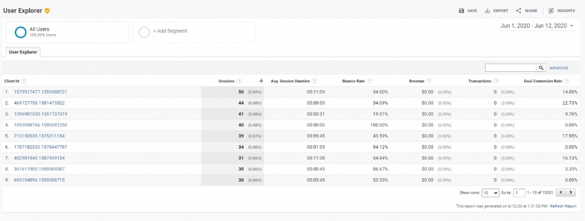Select the All Users segment
Screen dimensions: 585x221
pyautogui.click(x=67, y=32)
